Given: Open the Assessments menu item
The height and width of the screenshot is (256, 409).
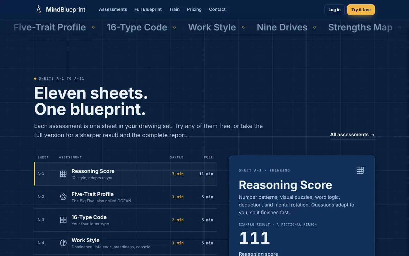Looking at the screenshot, I should pos(113,9).
